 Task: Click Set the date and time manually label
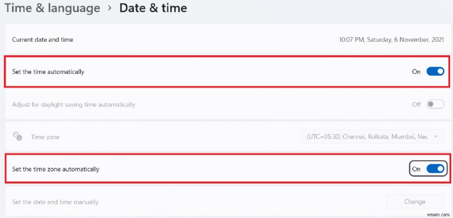click(x=55, y=202)
